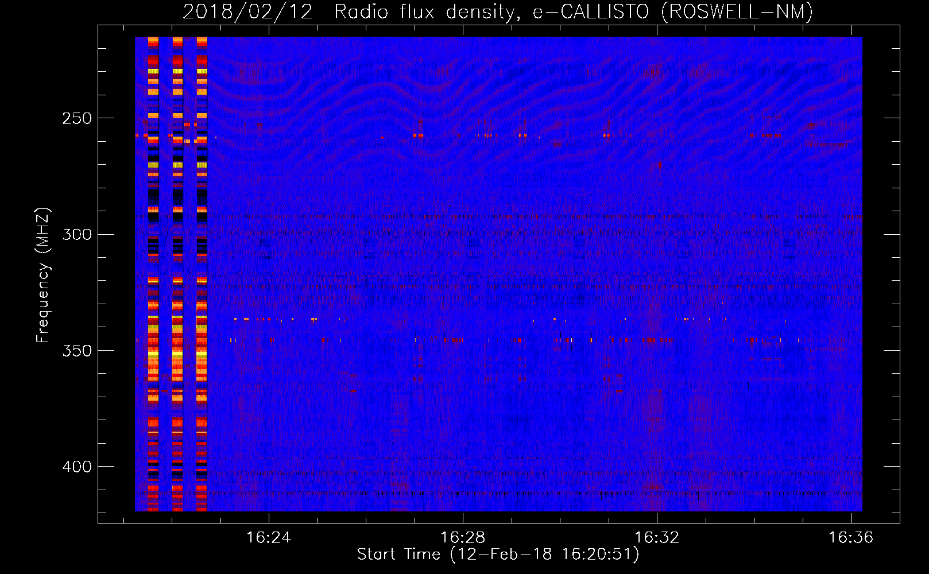Click the 16:36 time tick label
The width and height of the screenshot is (929, 574).
(x=850, y=537)
